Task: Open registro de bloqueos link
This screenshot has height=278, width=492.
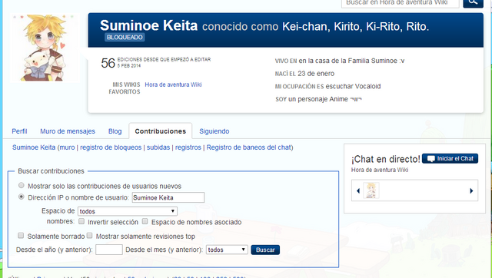Action: point(111,147)
